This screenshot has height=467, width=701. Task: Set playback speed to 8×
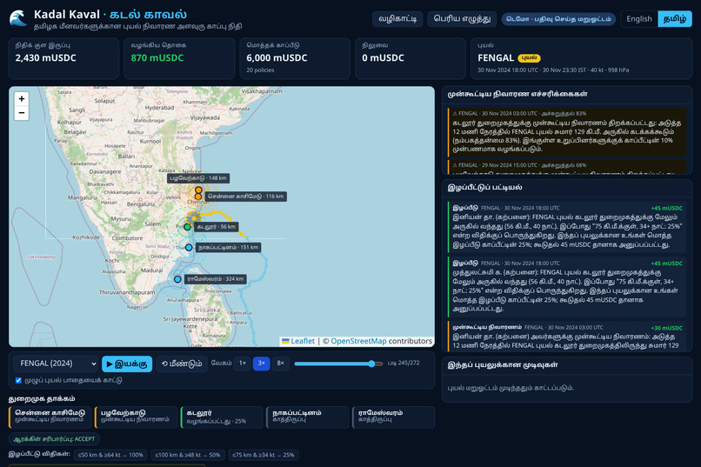pyautogui.click(x=280, y=364)
